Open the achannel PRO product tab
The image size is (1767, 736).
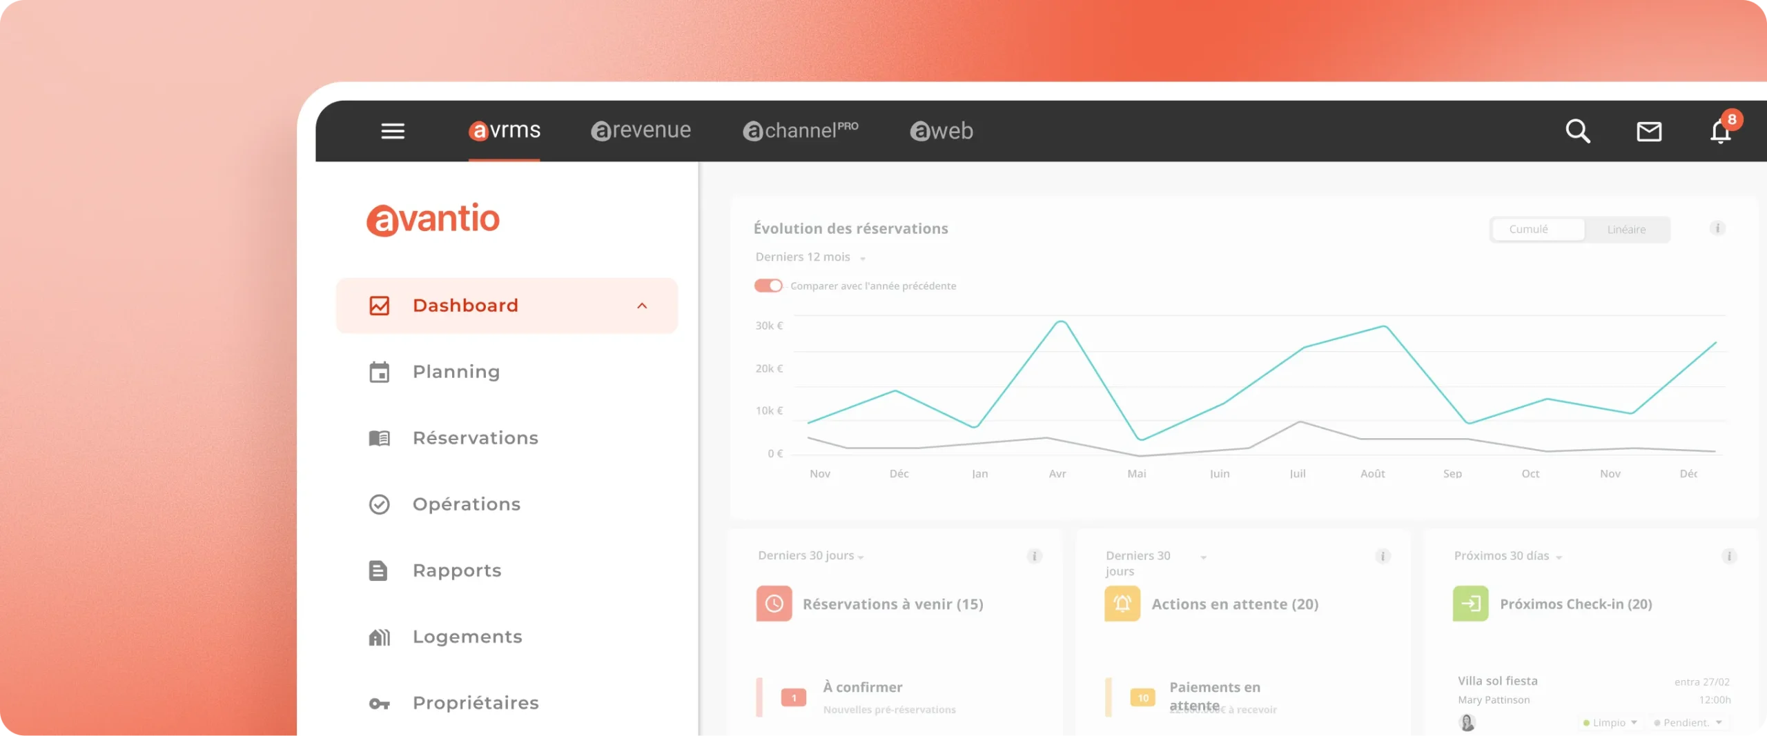[x=801, y=130]
